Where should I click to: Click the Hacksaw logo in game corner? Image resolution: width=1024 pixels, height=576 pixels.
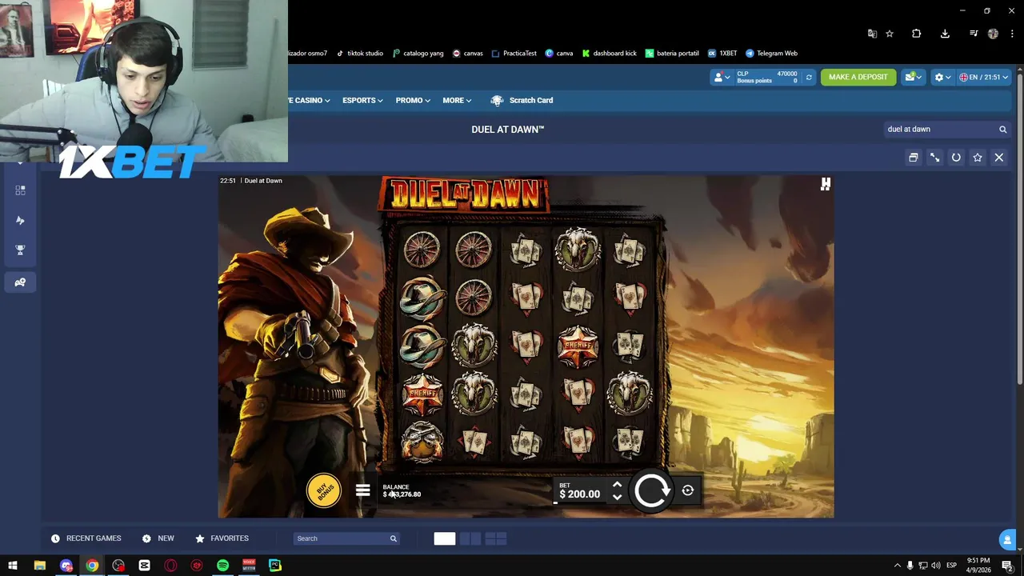826,184
